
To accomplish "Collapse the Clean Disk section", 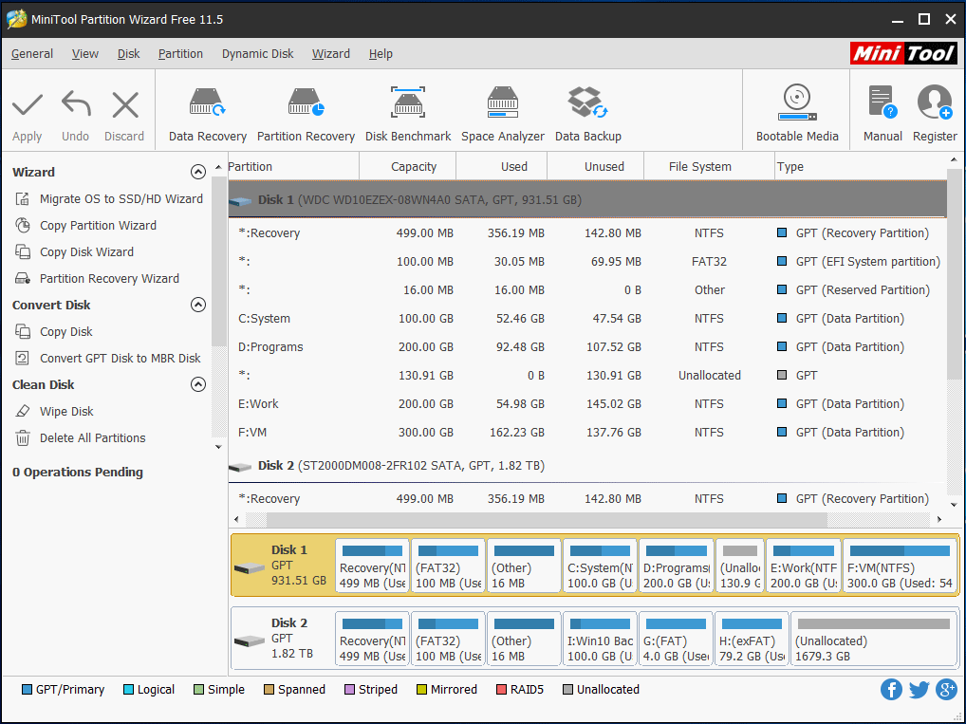I will pyautogui.click(x=198, y=384).
